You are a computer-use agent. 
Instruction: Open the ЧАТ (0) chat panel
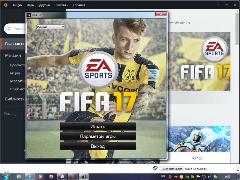coord(197,159)
